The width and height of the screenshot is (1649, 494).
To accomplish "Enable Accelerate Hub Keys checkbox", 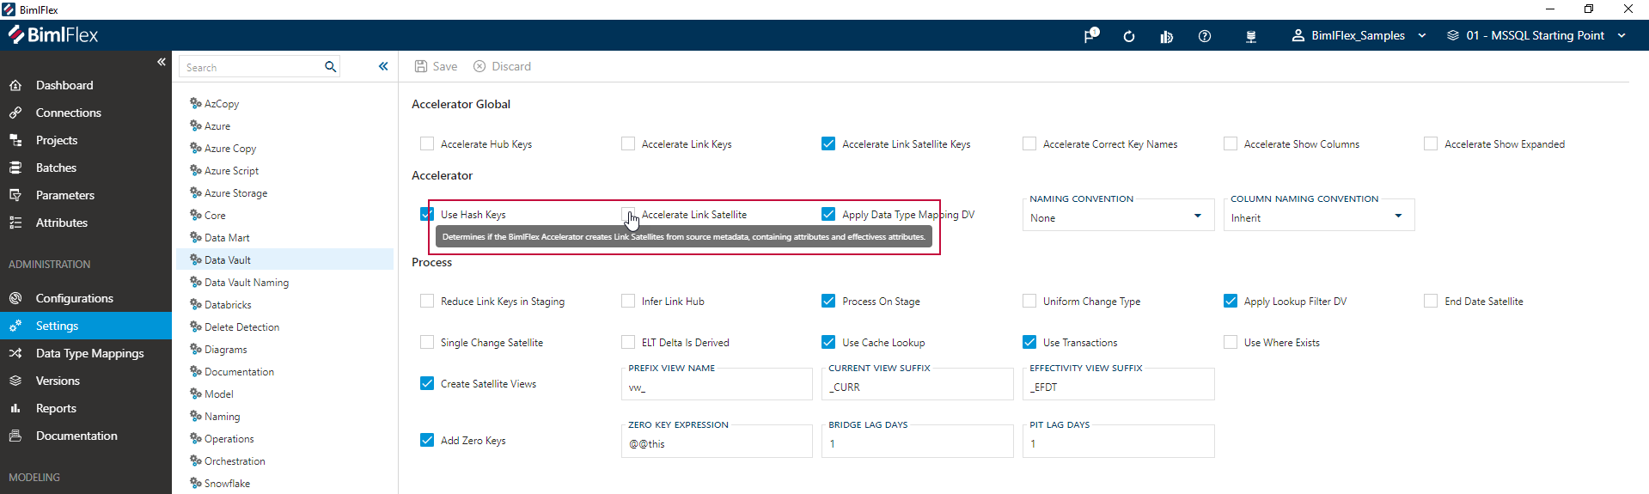I will [x=427, y=143].
